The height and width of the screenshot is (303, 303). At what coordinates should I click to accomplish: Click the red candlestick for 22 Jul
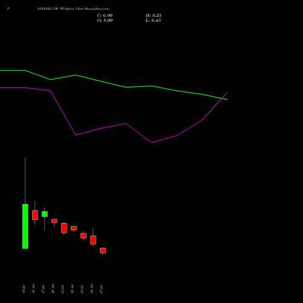pyautogui.click(x=74, y=228)
